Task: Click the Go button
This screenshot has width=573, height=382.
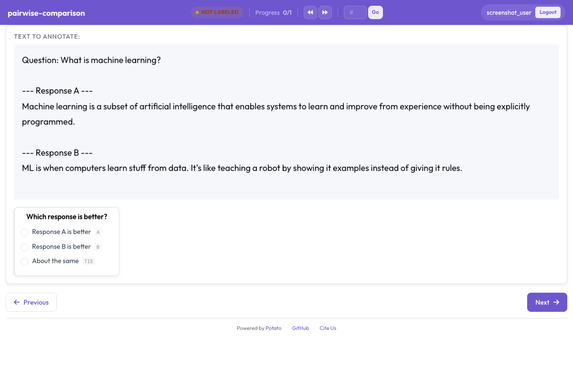Action: 375,12
